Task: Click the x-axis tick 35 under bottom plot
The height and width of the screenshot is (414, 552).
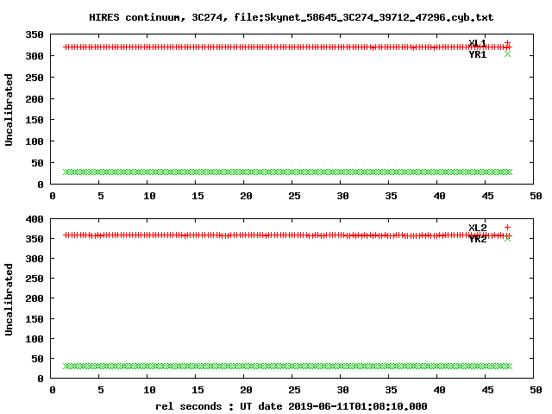Action: point(391,390)
